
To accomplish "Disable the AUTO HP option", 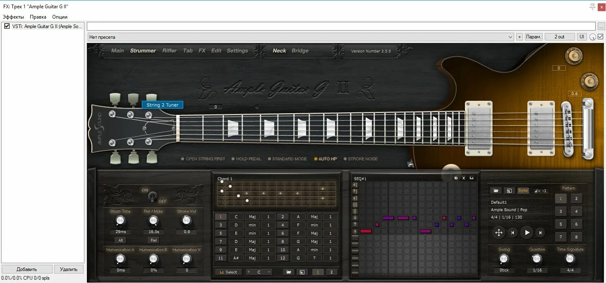I will (325, 159).
